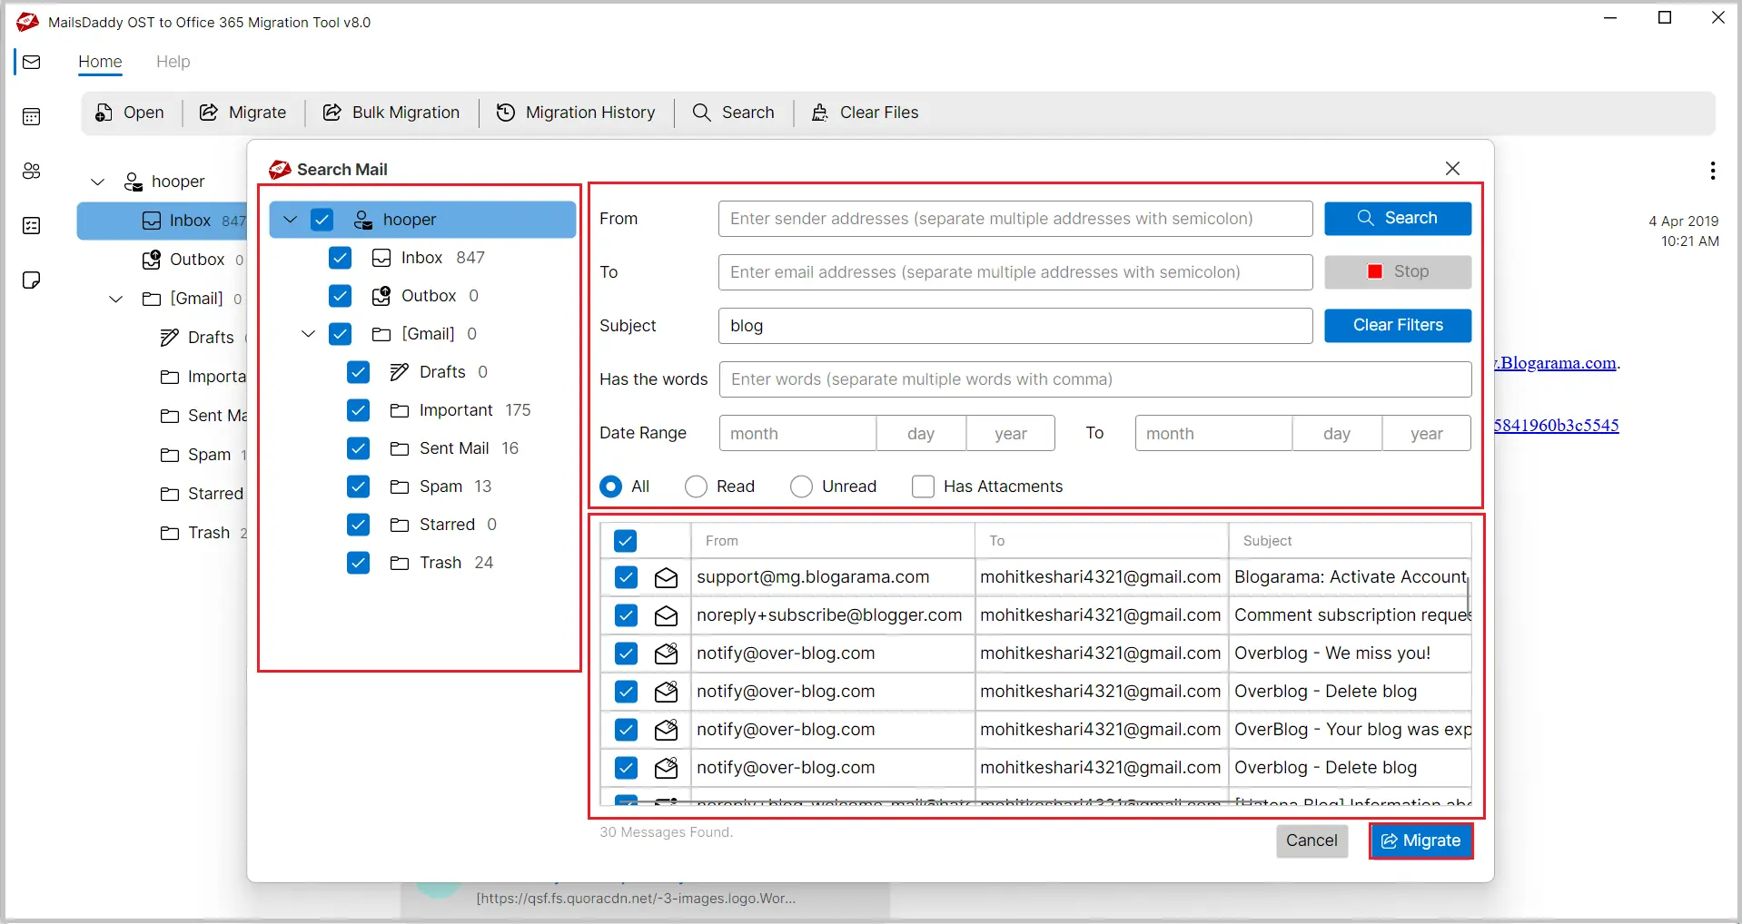The width and height of the screenshot is (1742, 924).
Task: Collapse the hooper node in Search Mail
Action: [291, 220]
